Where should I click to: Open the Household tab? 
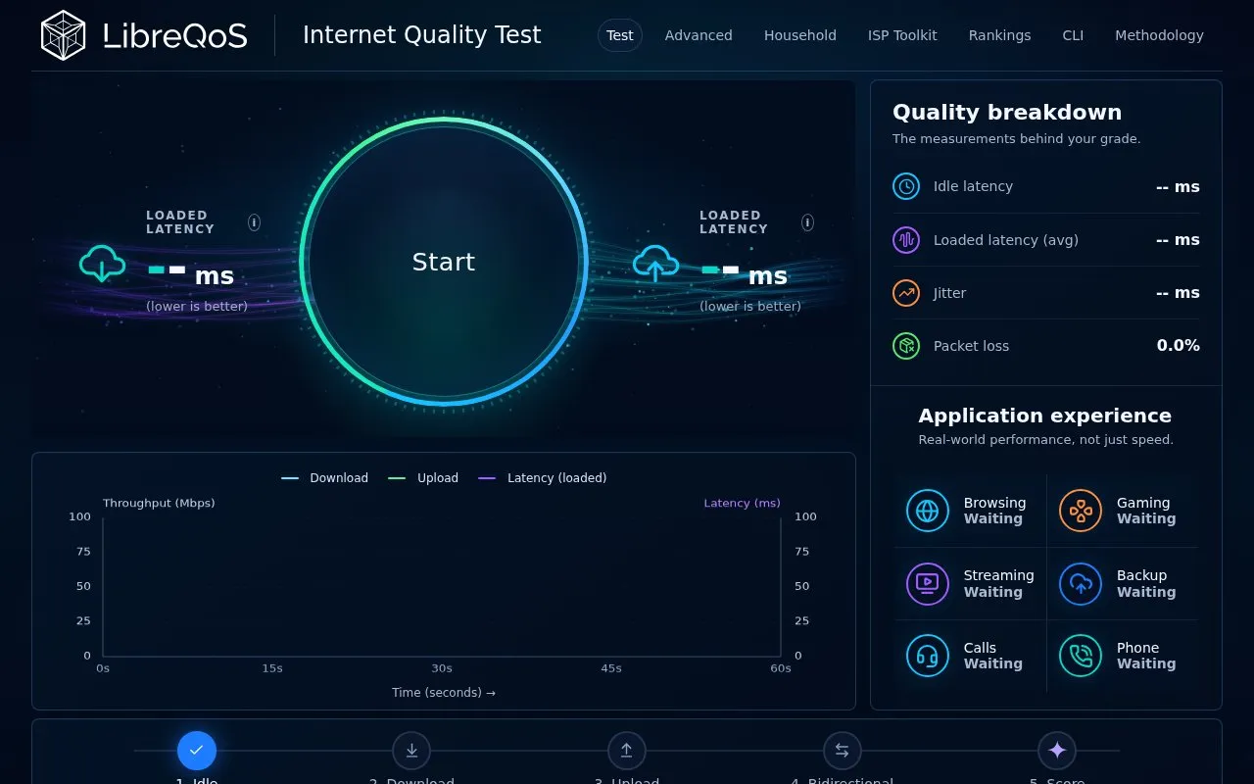point(800,35)
